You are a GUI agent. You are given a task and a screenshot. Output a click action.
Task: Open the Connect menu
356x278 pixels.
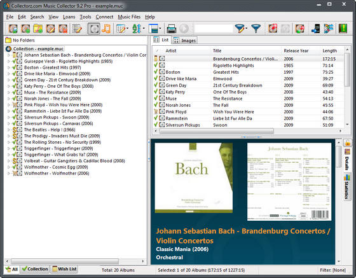pos(104,17)
